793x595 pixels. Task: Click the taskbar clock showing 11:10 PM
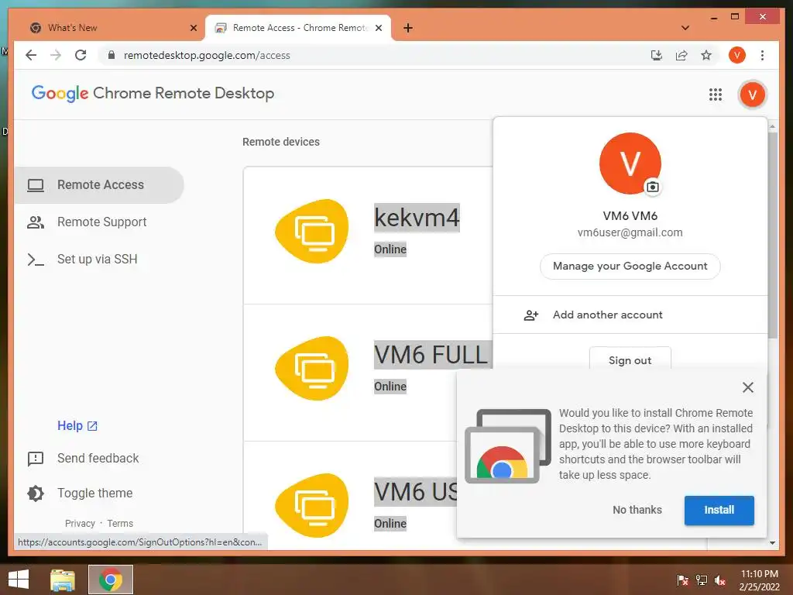pyautogui.click(x=759, y=580)
